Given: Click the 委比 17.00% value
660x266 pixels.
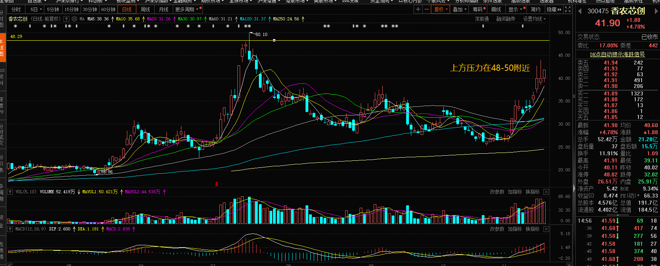Looking at the screenshot, I should point(608,45).
